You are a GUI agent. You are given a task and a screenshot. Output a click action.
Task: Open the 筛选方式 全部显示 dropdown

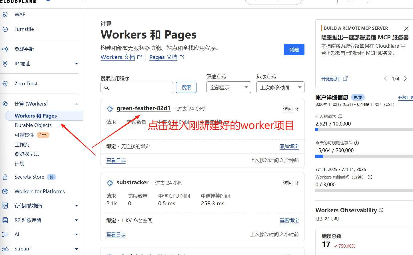229,87
